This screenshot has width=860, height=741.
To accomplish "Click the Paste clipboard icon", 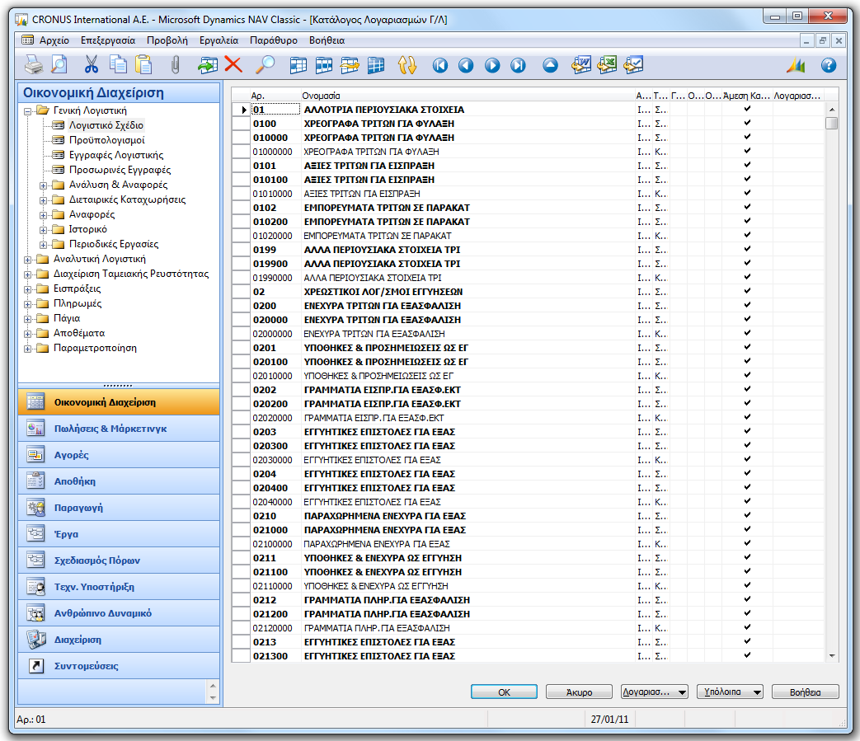I will pyautogui.click(x=143, y=64).
